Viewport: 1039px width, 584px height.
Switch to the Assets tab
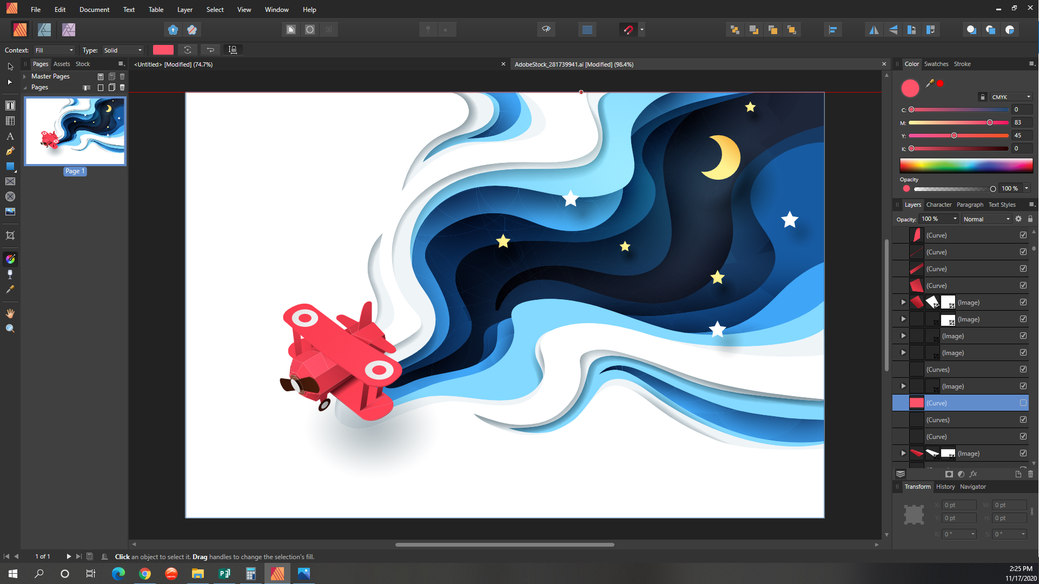pyautogui.click(x=62, y=64)
